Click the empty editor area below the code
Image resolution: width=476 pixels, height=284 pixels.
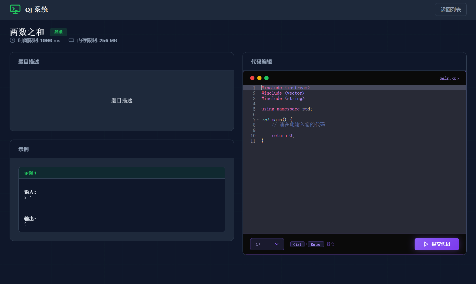click(354, 188)
